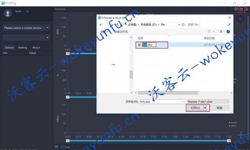This screenshot has width=250, height=150.
Task: Switch to the Device tab
Action: 9,47
